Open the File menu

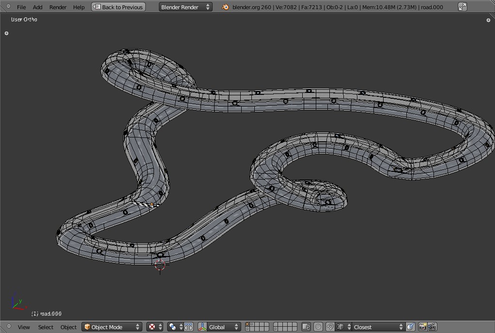coord(21,7)
